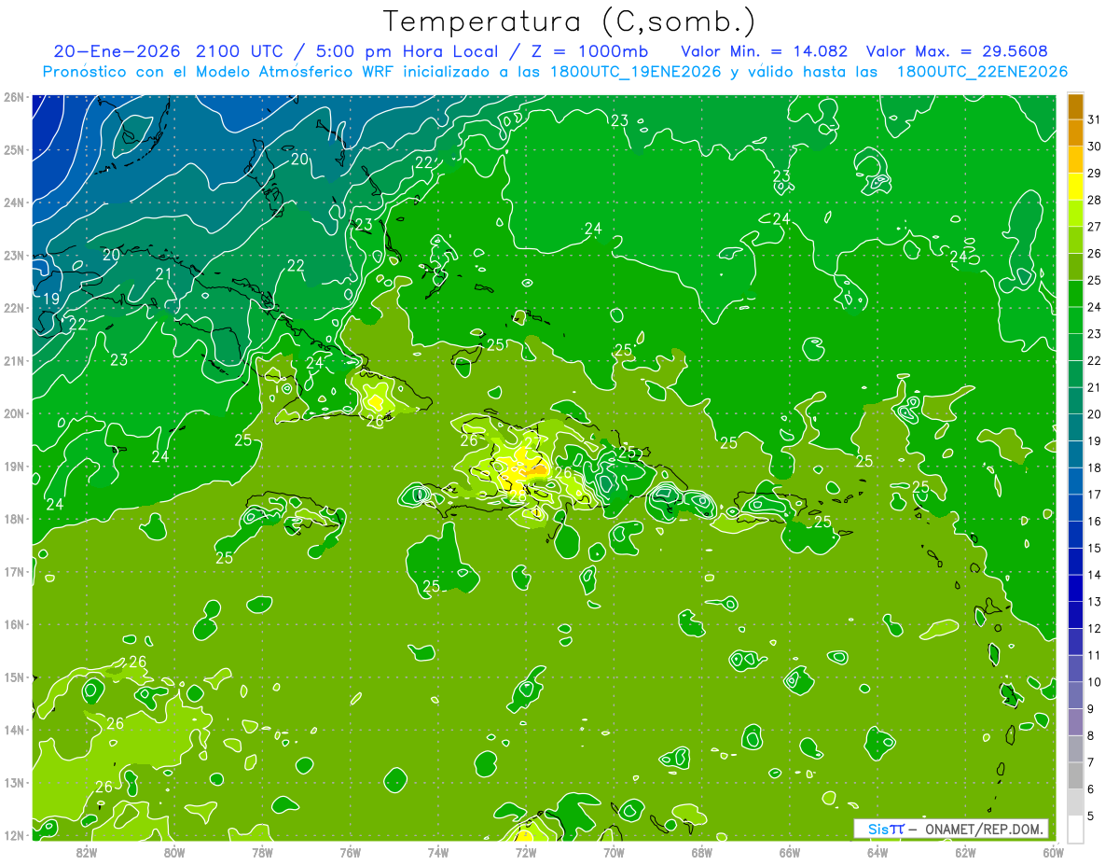Click the 17 label on color scale
Image resolution: width=1119 pixels, height=865 pixels.
pyautogui.click(x=1095, y=495)
